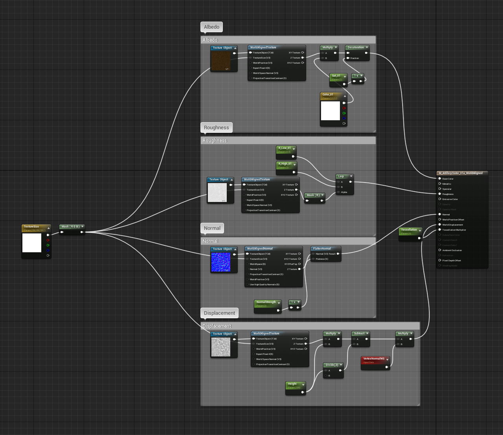This screenshot has width=503, height=435.
Task: Select the WorldAlignedNormal node title
Action: pos(260,248)
